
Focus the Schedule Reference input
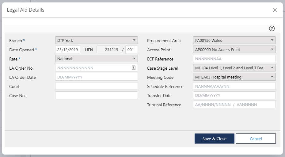click(x=234, y=86)
